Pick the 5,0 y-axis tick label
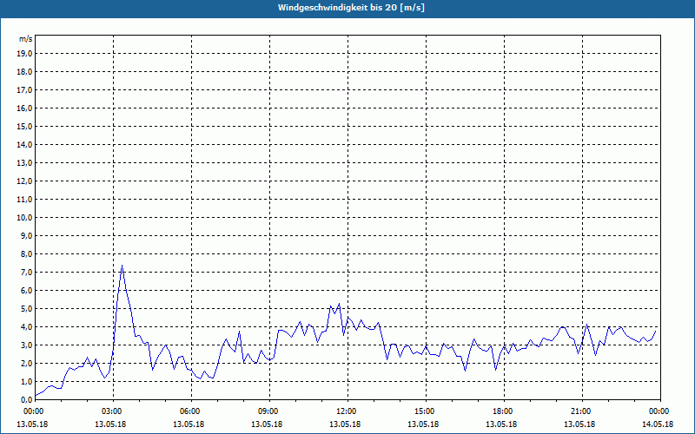The height and width of the screenshot is (434, 695). coord(26,309)
